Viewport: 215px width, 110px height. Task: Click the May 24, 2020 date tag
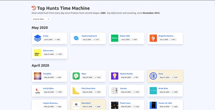(x=126, y=92)
